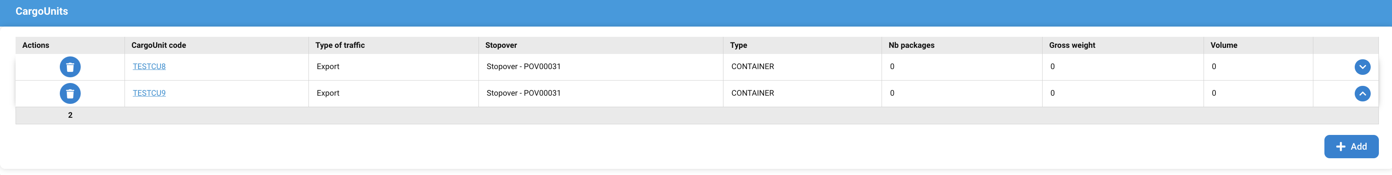Select the Nb packages column header
Screen dimensions: 1392x175
coord(911,45)
